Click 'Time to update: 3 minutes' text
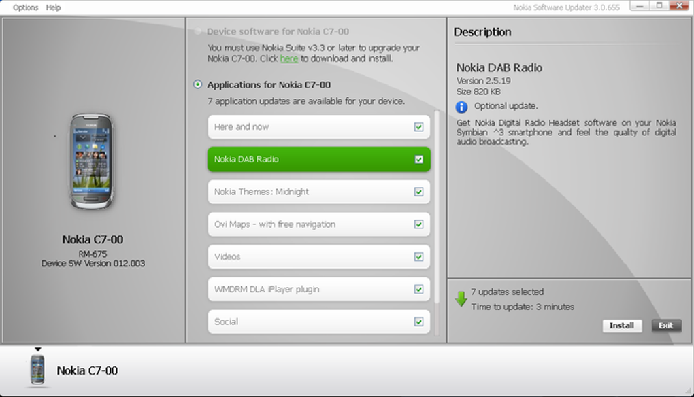Viewport: 694px width, 397px height. pyautogui.click(x=523, y=307)
